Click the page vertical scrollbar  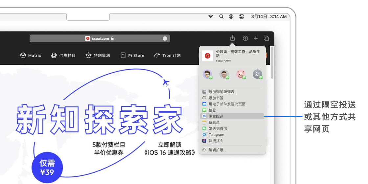pyautogui.click(x=272, y=62)
